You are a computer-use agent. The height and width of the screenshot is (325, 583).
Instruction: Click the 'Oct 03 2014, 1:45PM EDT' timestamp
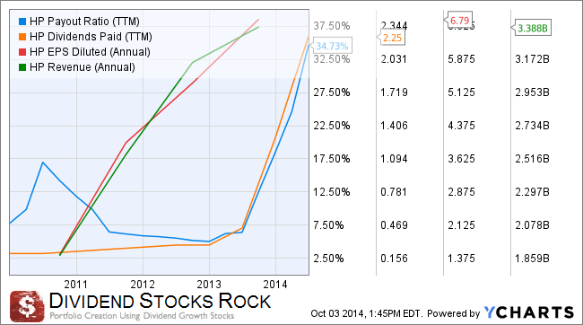366,313
